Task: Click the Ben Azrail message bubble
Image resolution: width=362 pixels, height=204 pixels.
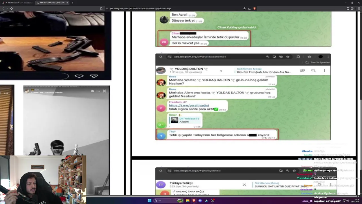Action: point(183,15)
